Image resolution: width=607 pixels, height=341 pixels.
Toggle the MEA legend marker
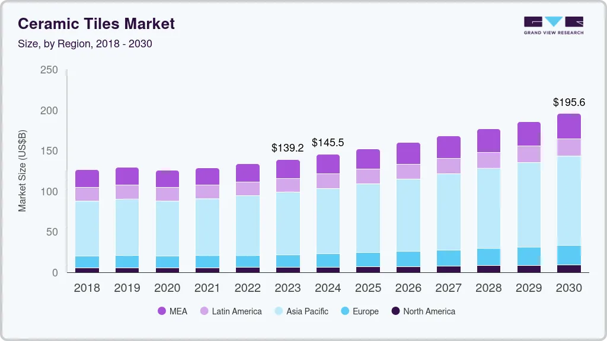click(x=162, y=311)
